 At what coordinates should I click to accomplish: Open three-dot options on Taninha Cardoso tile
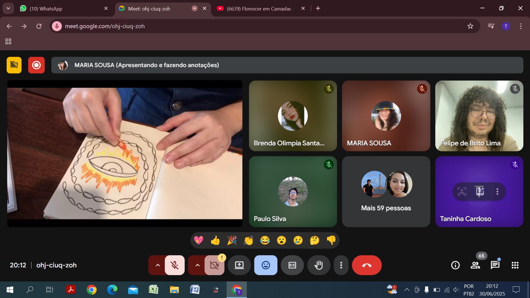click(497, 191)
